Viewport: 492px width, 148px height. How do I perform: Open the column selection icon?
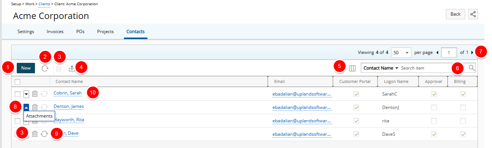point(352,68)
